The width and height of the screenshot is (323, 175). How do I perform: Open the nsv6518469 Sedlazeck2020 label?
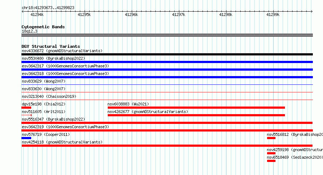[x=295, y=157]
